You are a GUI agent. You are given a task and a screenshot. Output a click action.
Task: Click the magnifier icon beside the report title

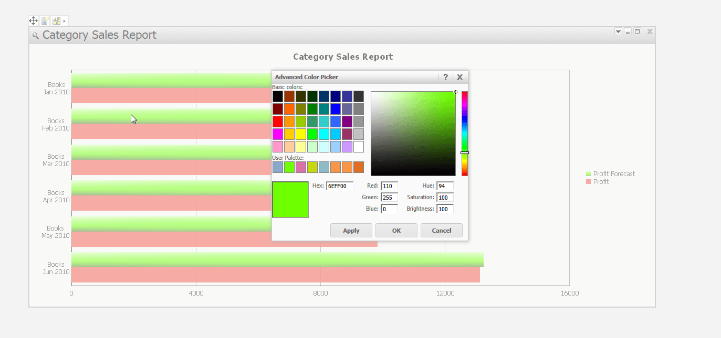(x=36, y=36)
